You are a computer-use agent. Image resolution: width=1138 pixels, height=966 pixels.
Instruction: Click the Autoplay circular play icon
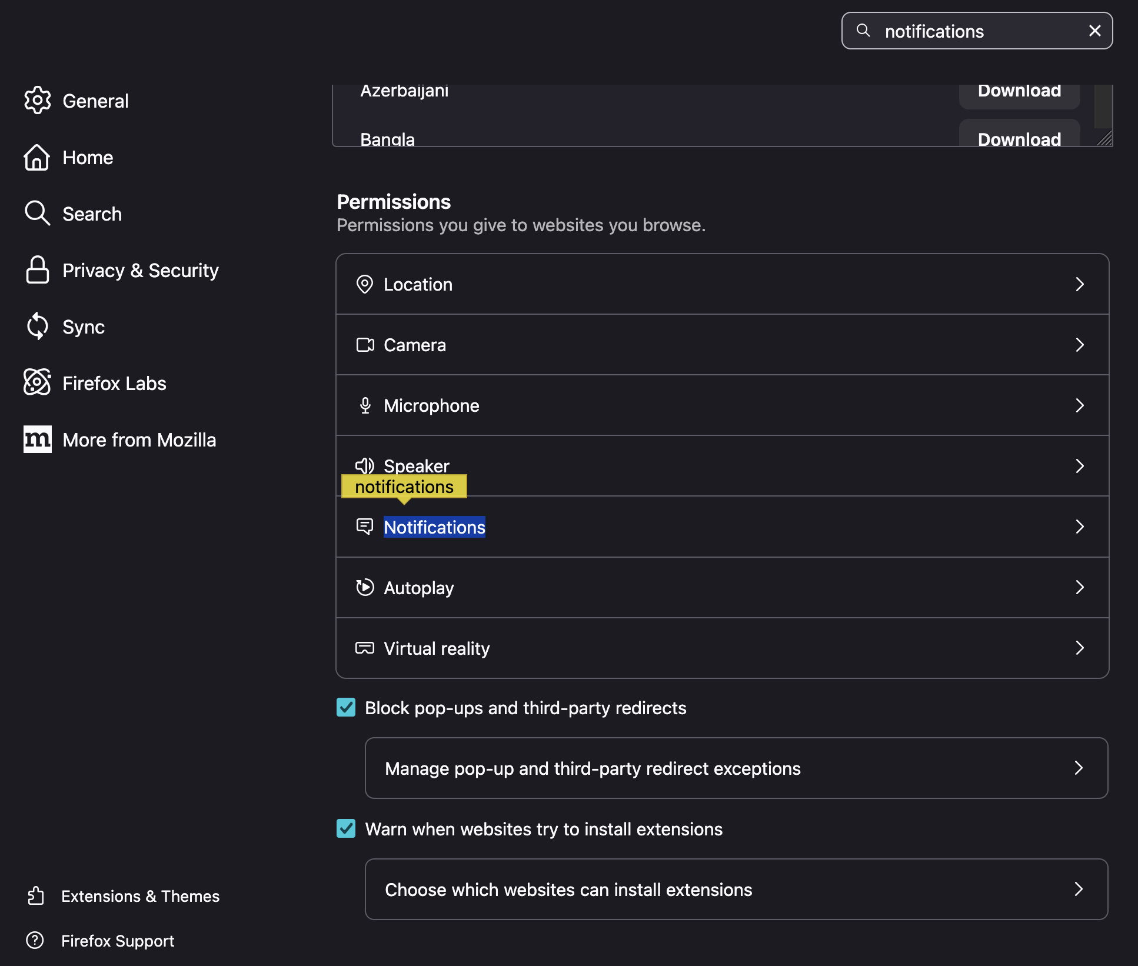click(365, 587)
